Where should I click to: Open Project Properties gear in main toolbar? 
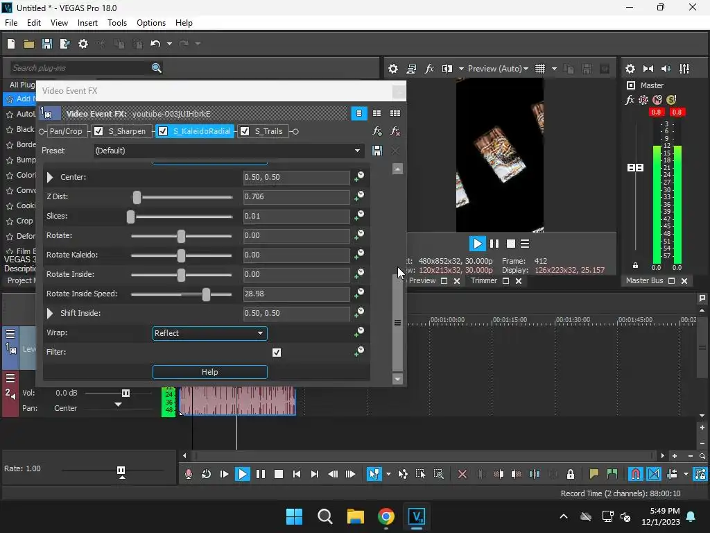[83, 44]
